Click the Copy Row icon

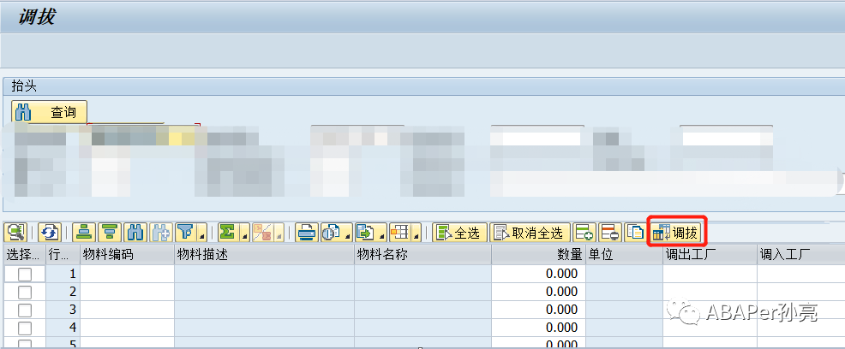coord(635,233)
